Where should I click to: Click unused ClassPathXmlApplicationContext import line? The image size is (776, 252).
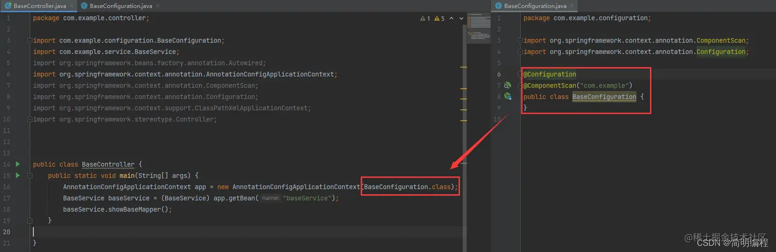(172, 108)
